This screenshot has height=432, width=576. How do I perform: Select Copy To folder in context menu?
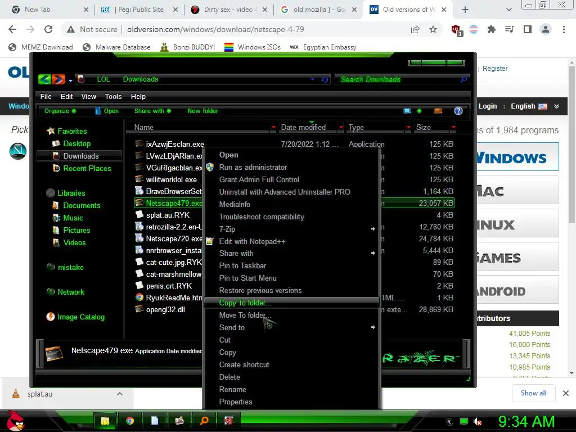[291, 303]
